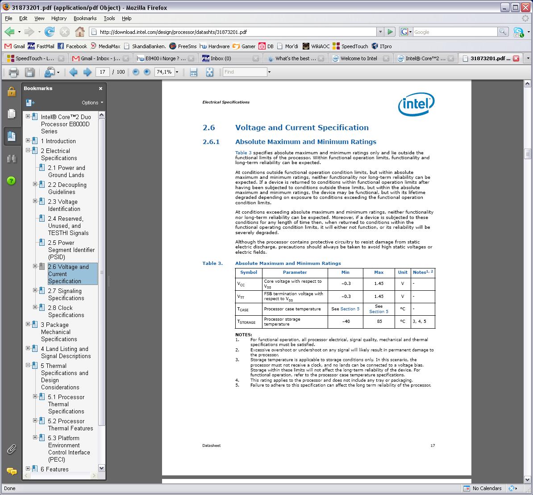Click the Fit Page icon

pyautogui.click(x=209, y=72)
